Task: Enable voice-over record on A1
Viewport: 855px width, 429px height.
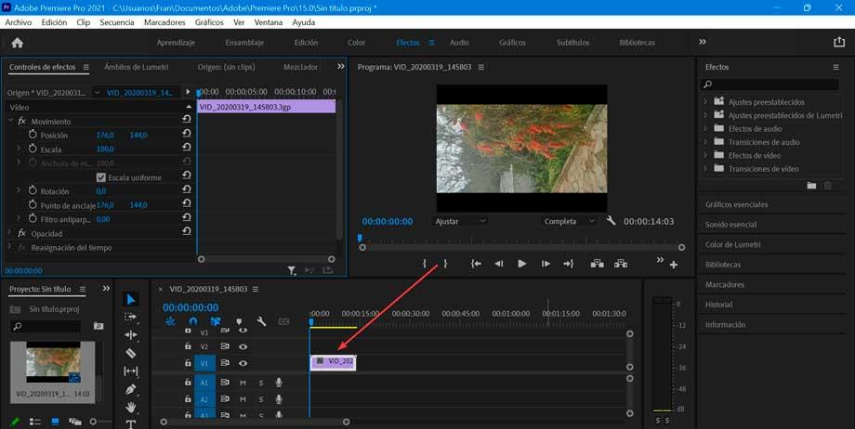Action: pyautogui.click(x=279, y=383)
